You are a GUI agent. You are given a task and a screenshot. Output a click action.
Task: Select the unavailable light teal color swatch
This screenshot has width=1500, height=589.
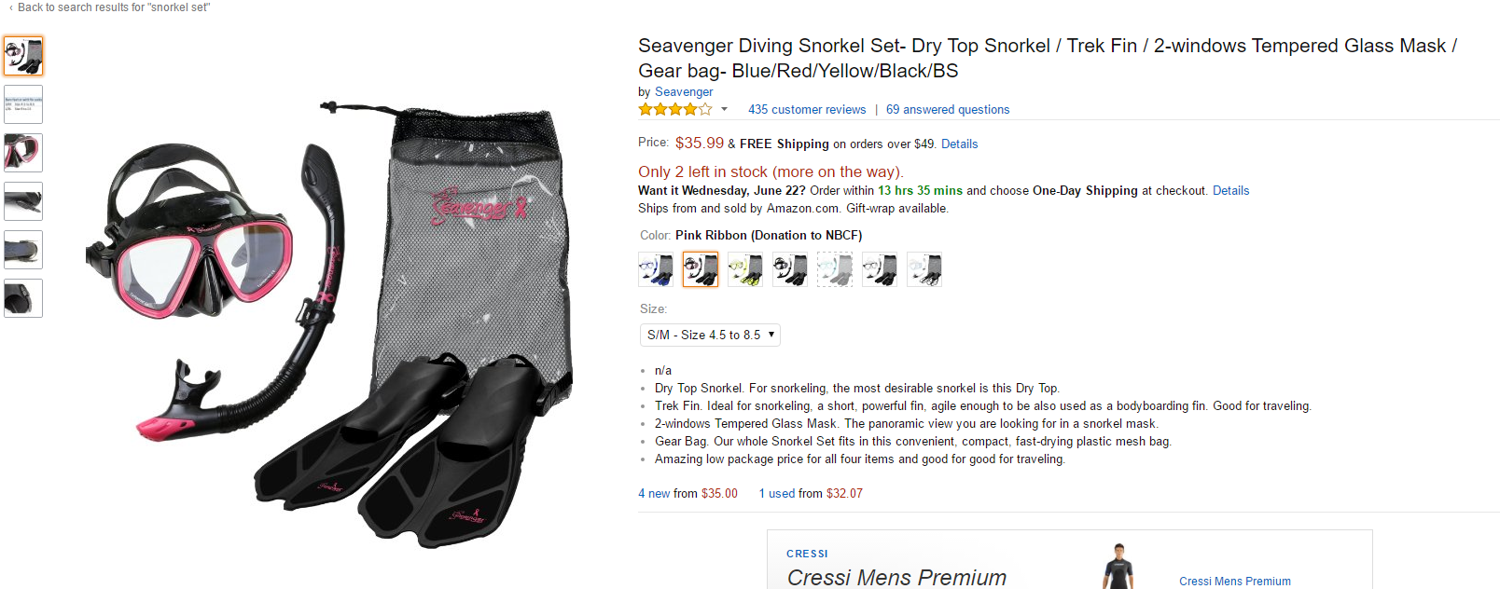835,269
